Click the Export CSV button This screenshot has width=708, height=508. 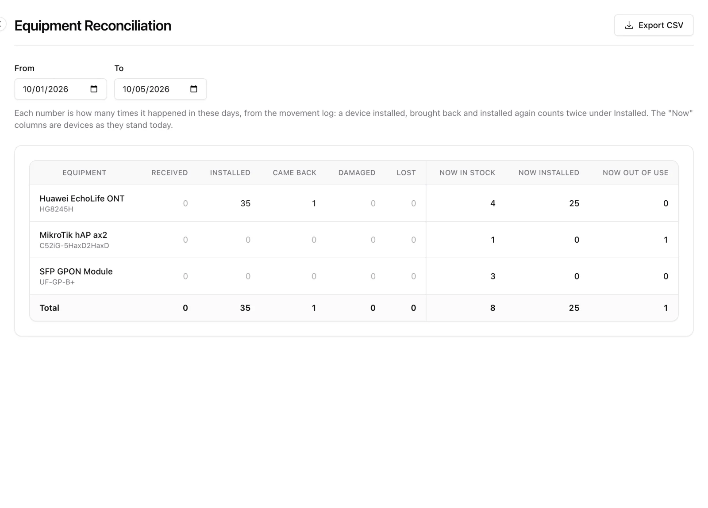[654, 25]
